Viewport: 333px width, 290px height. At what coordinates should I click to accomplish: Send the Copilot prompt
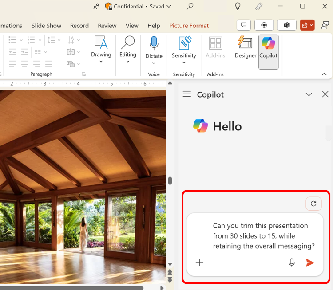(x=310, y=263)
